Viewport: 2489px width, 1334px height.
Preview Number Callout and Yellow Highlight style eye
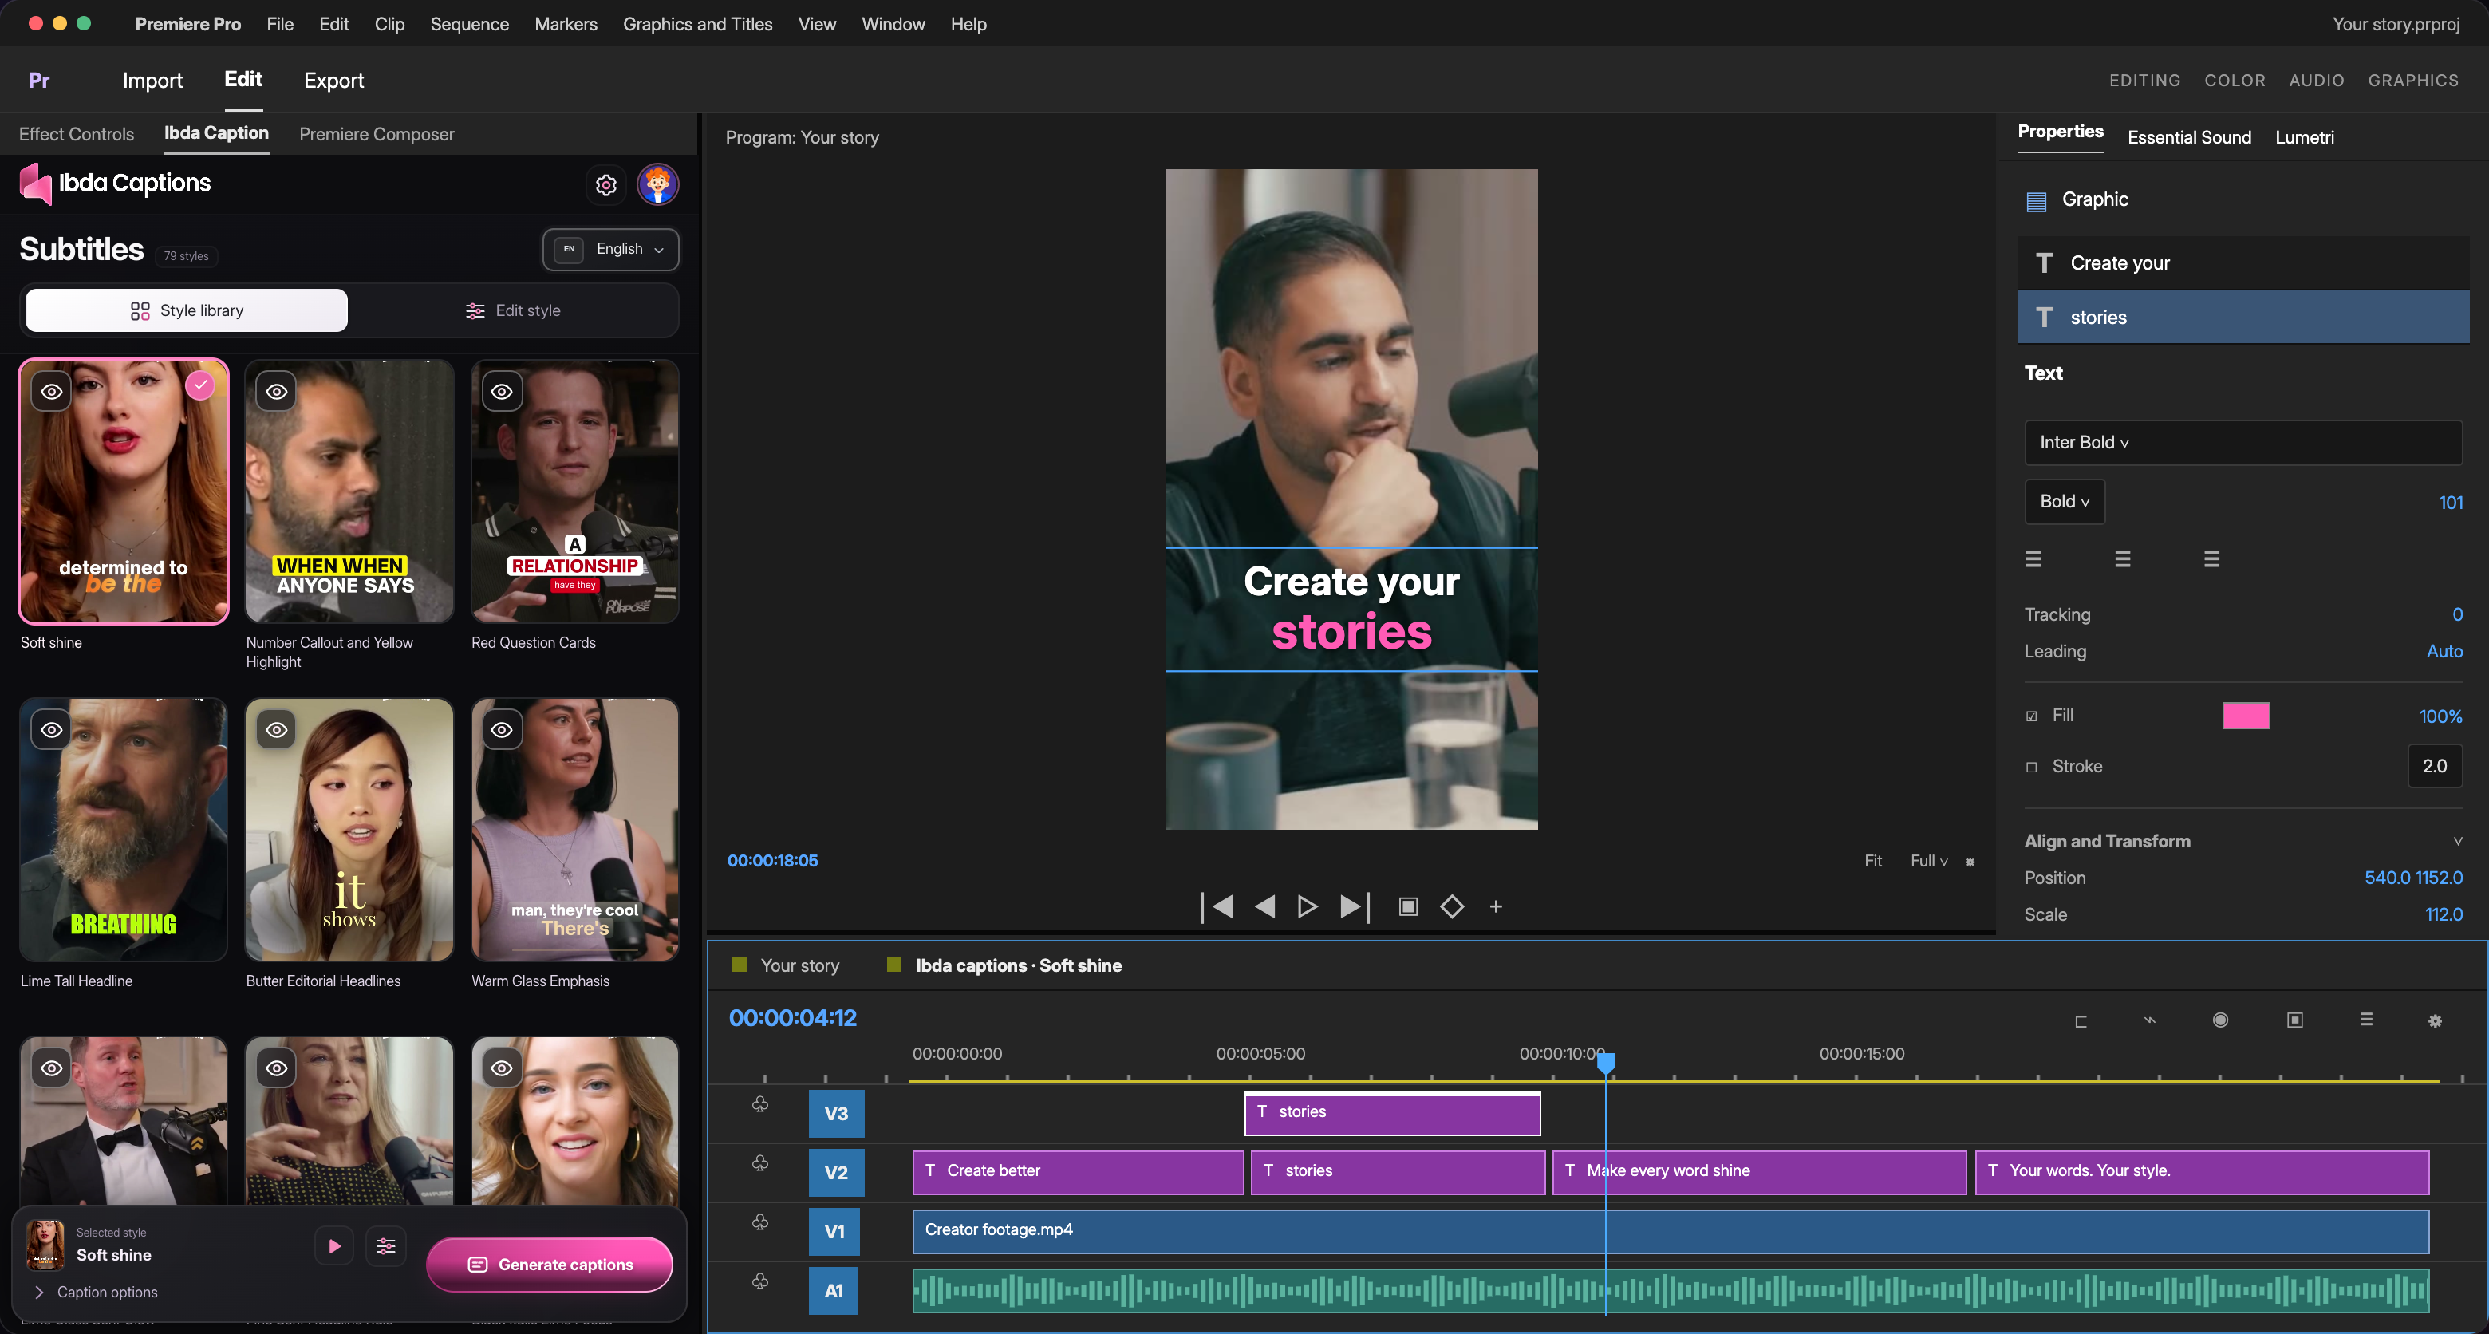276,392
